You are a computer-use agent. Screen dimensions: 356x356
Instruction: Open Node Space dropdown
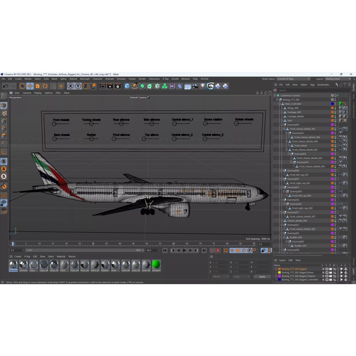tap(293, 79)
